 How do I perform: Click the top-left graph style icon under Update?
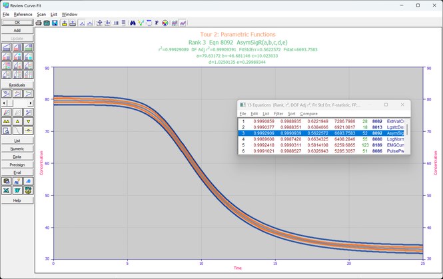pyautogui.click(x=6, y=47)
